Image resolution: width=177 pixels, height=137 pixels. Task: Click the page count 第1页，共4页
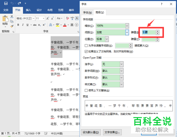[x=11, y=133]
